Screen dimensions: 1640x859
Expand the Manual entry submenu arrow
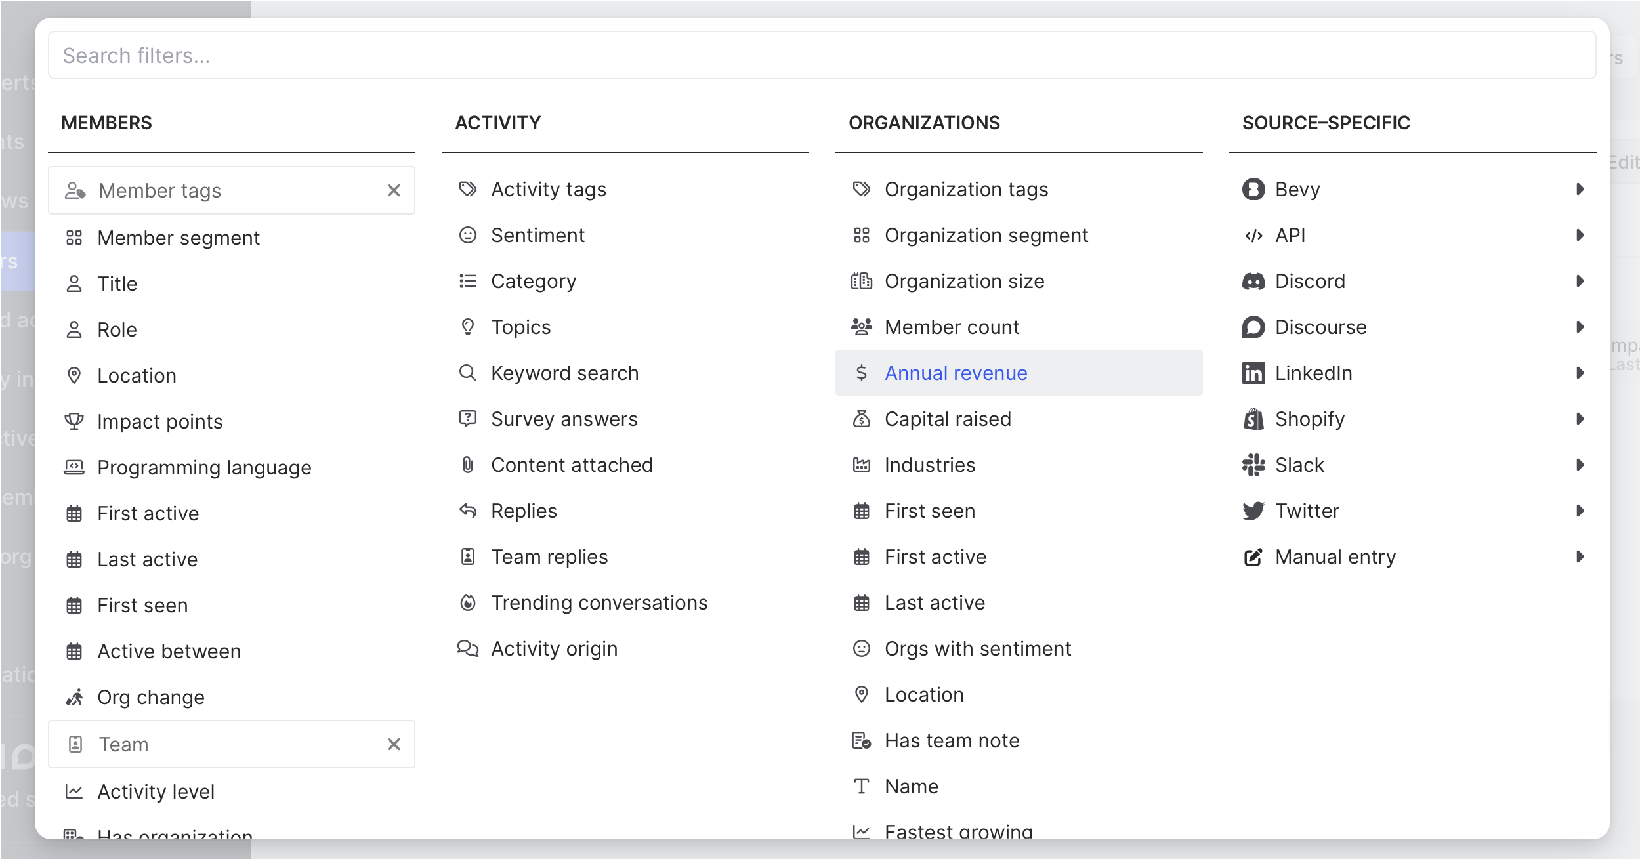coord(1580,557)
